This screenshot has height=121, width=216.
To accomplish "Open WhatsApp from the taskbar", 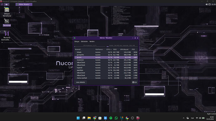I will [116, 118].
